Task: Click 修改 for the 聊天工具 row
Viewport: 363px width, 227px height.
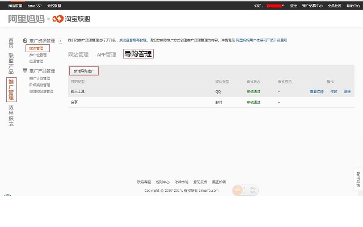Action: tap(334, 91)
